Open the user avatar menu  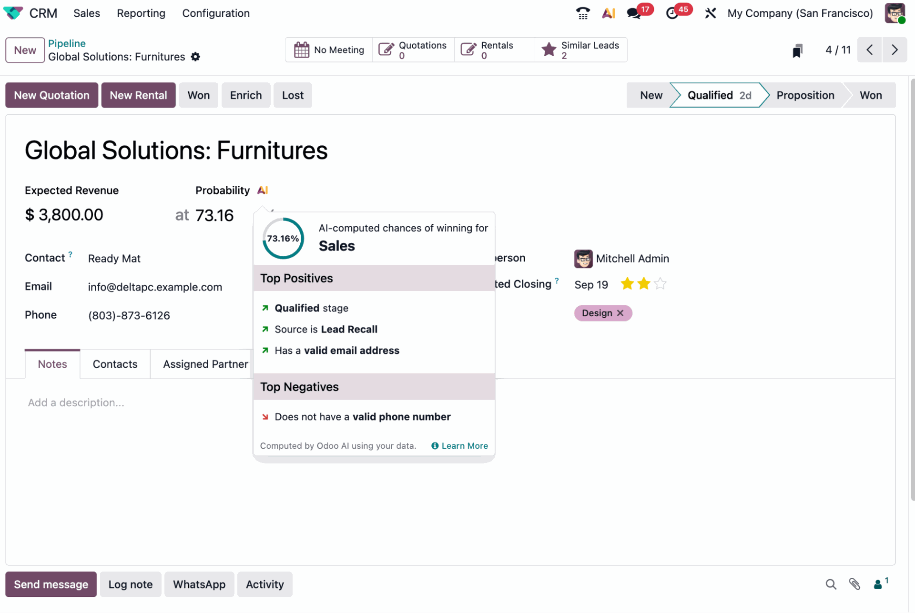pyautogui.click(x=895, y=13)
